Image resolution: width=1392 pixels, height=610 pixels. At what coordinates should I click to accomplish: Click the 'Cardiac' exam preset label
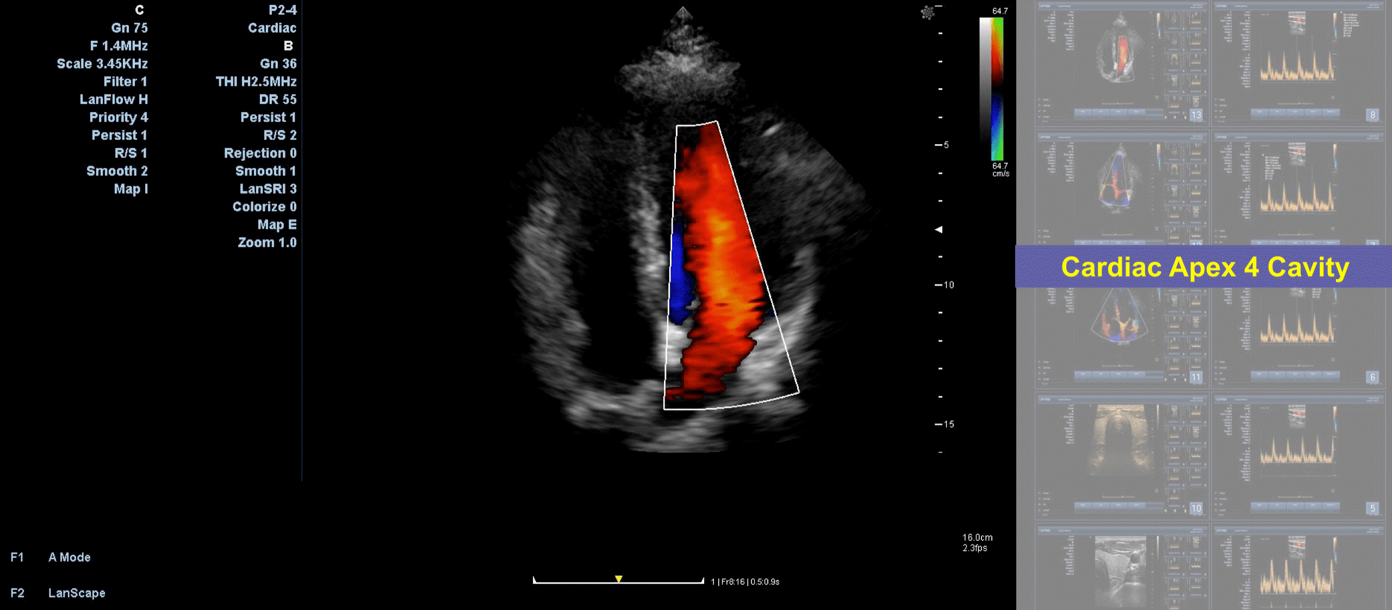(272, 28)
